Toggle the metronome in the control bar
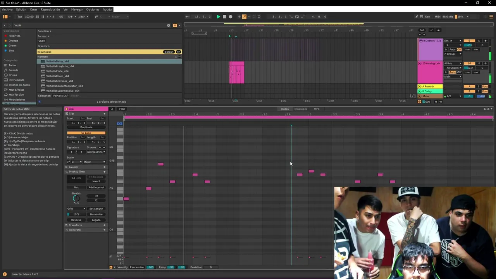Screen dimensions: 496x279 coord(71,17)
